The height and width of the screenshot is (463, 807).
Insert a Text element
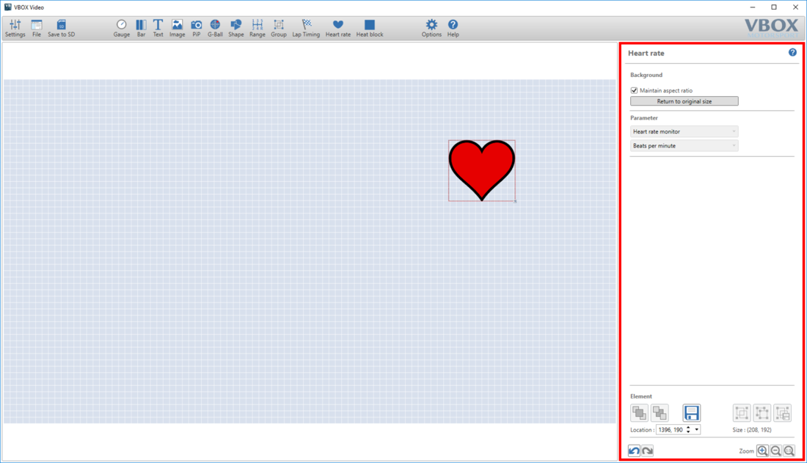(x=158, y=29)
